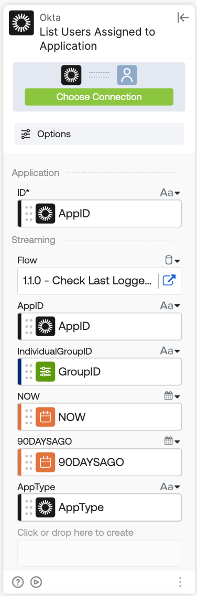Image resolution: width=197 pixels, height=596 pixels.
Task: Open help via the question mark icon
Action: pyautogui.click(x=18, y=581)
